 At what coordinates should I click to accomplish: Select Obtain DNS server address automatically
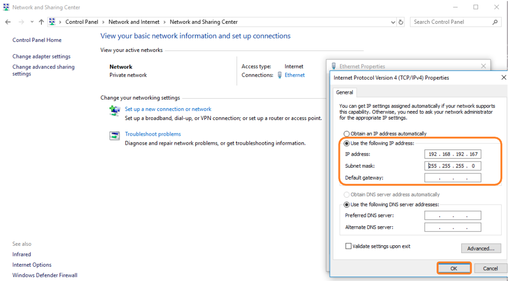tap(347, 195)
